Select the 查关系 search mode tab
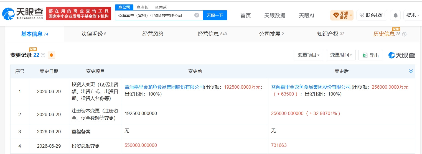This screenshot has height=154, width=422. [161, 7]
